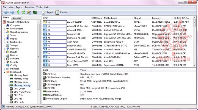Image resolution: width=198 pixels, height=110 pixels.
Task: Select the Multimedia speaker icon
Action: coord(8,42)
